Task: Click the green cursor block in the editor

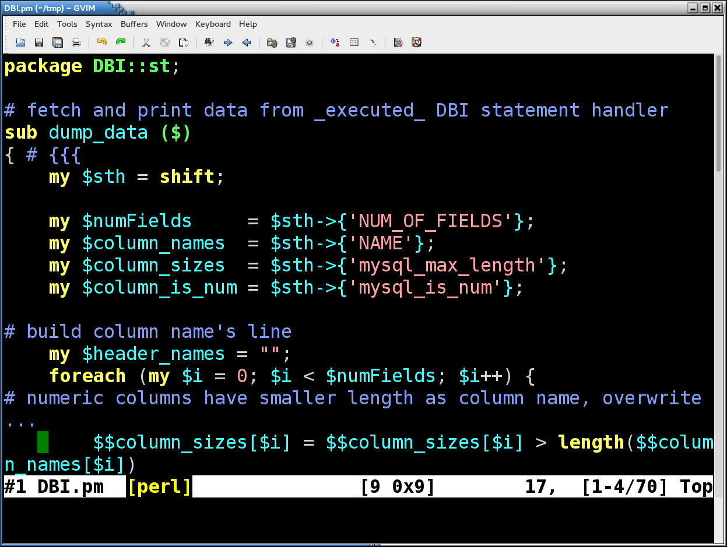Action: [x=43, y=442]
